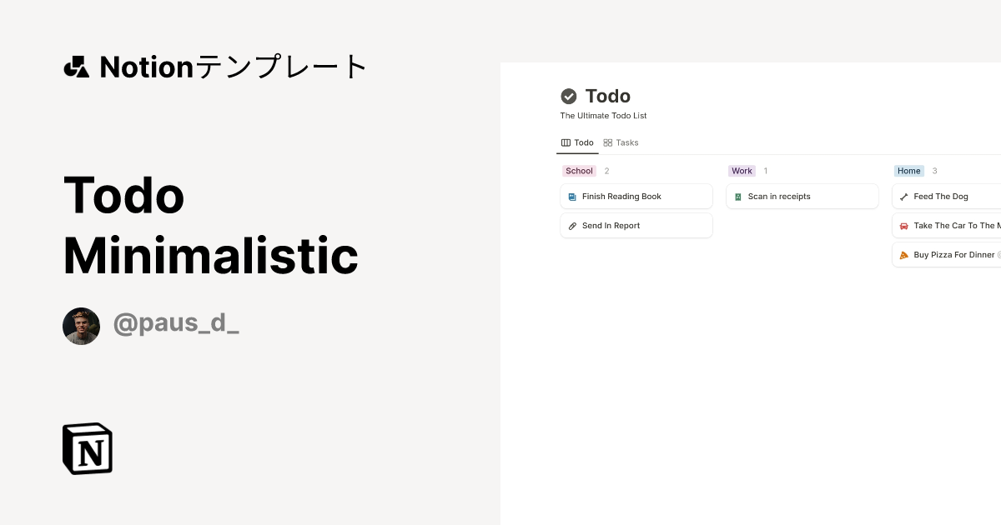Click the pencil icon on Send In Report

[571, 225]
